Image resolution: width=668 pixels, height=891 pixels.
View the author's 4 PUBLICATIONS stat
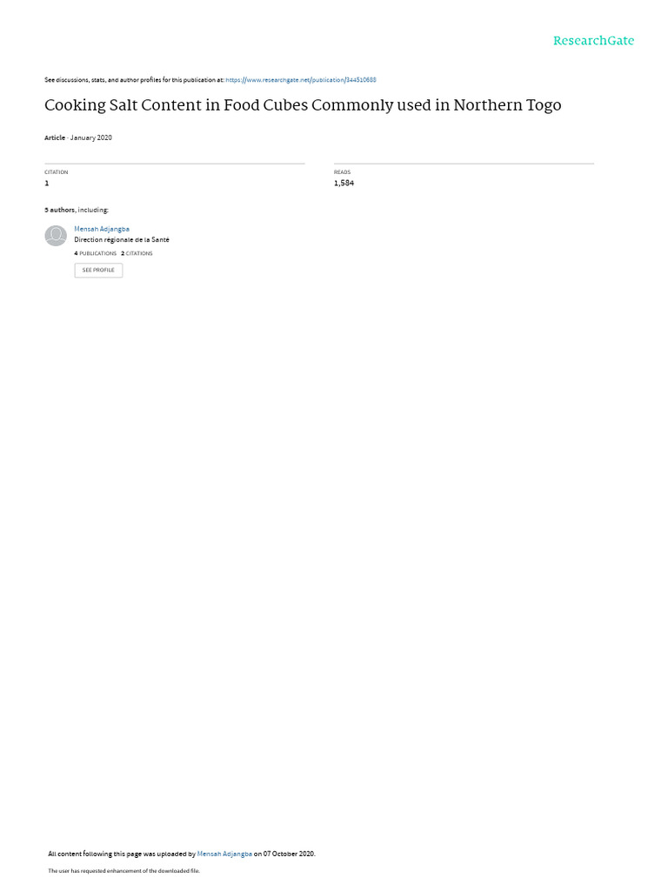point(96,253)
